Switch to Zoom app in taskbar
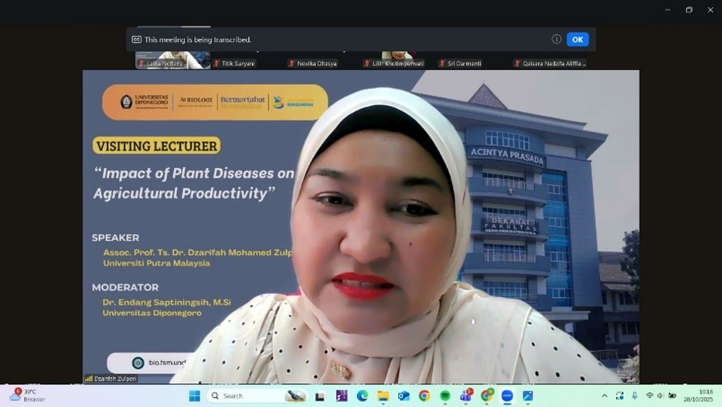This screenshot has height=407, width=722. click(x=507, y=395)
